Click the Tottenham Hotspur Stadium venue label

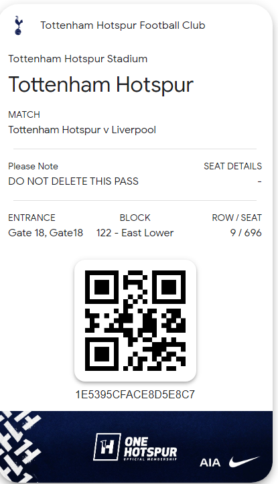click(78, 59)
